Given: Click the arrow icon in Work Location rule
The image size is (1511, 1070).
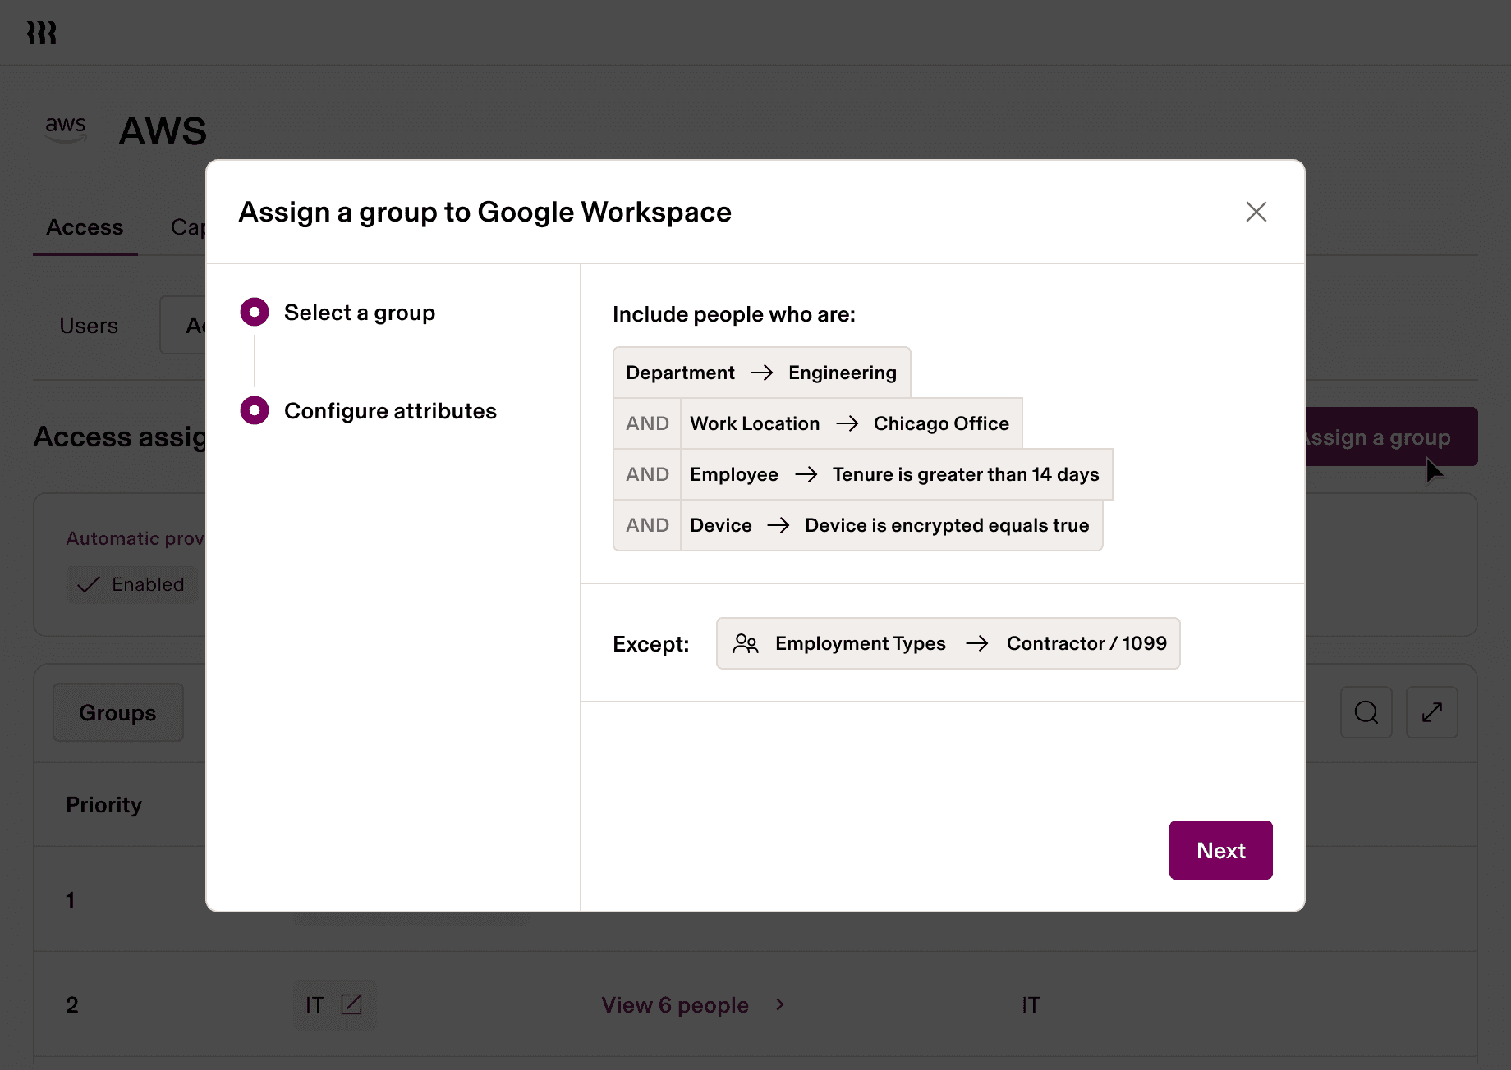Looking at the screenshot, I should [847, 423].
